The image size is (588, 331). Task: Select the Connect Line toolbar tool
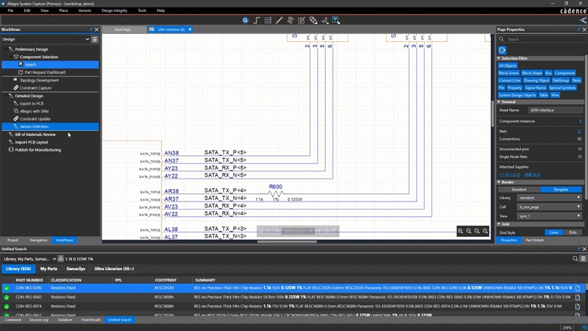point(279,21)
